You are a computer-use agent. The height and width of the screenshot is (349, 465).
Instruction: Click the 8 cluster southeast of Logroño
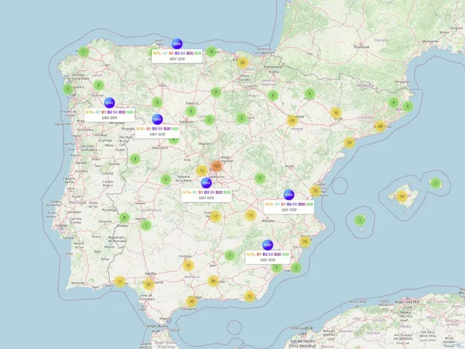coord(273,96)
